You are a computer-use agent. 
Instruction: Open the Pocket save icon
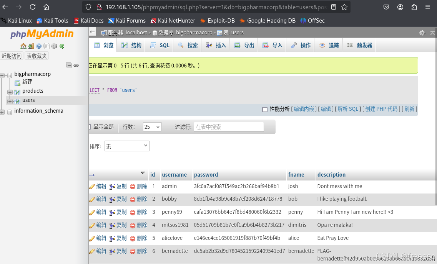click(x=386, y=7)
